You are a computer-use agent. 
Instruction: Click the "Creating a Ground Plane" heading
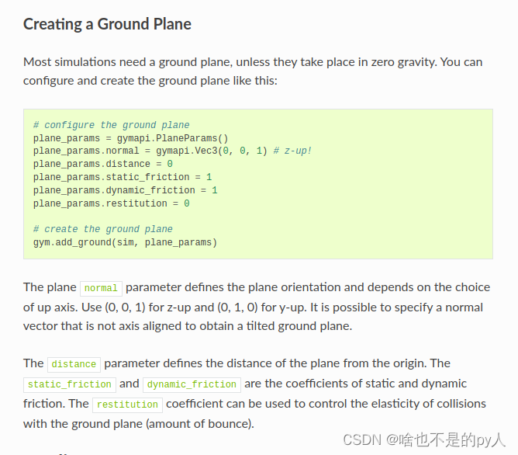pos(107,25)
